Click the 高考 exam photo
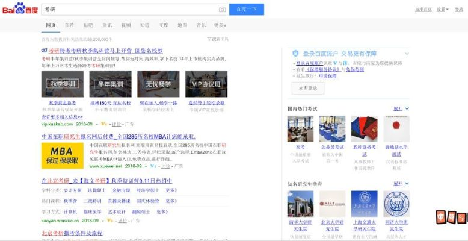This screenshot has height=241, width=468. 300,129
